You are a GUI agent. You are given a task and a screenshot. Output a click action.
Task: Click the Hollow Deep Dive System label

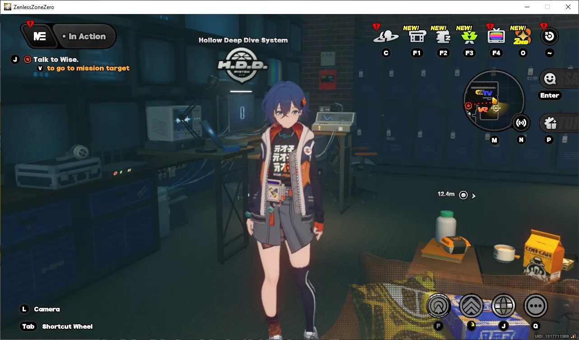(x=243, y=40)
